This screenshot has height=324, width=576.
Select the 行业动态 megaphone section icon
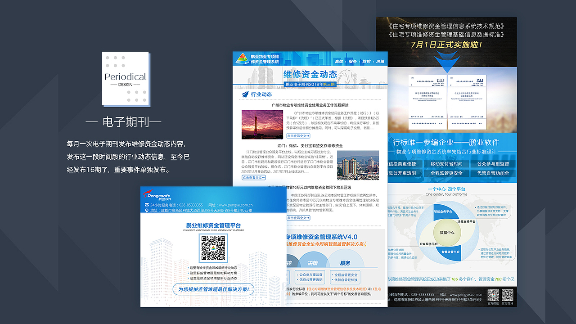click(x=245, y=94)
